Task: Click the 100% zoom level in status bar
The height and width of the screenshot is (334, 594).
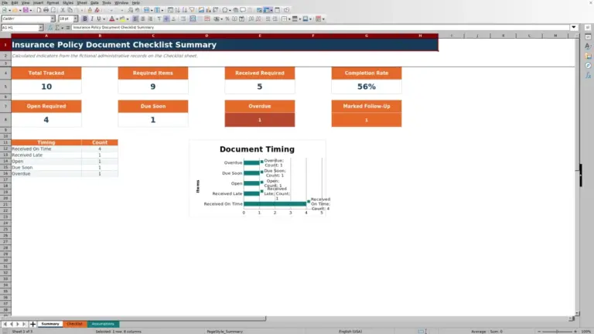Action: [x=585, y=332]
